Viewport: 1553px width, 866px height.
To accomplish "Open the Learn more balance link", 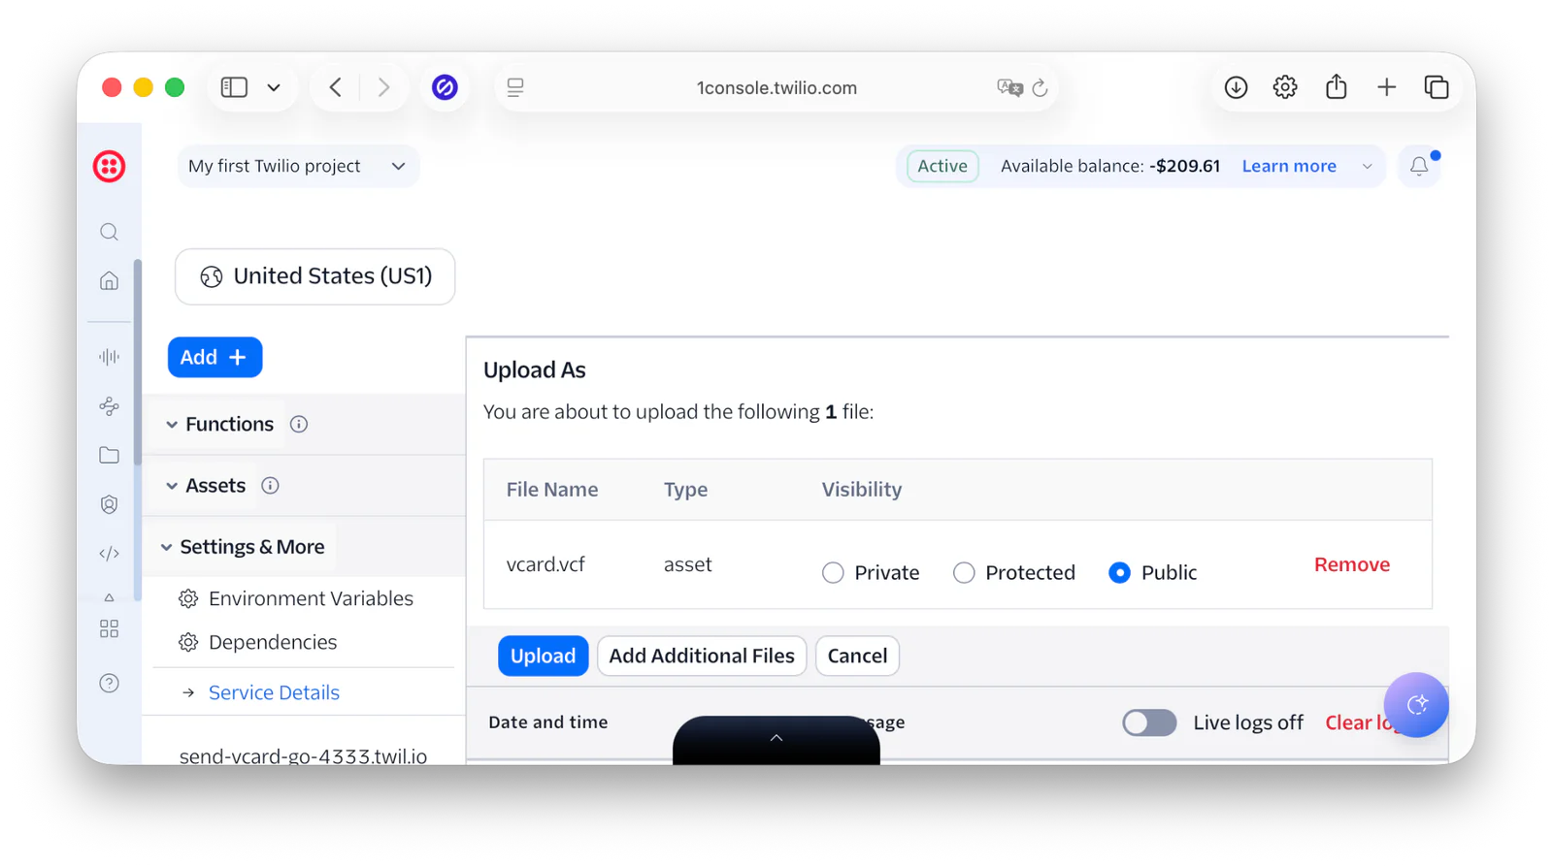I will tap(1289, 166).
